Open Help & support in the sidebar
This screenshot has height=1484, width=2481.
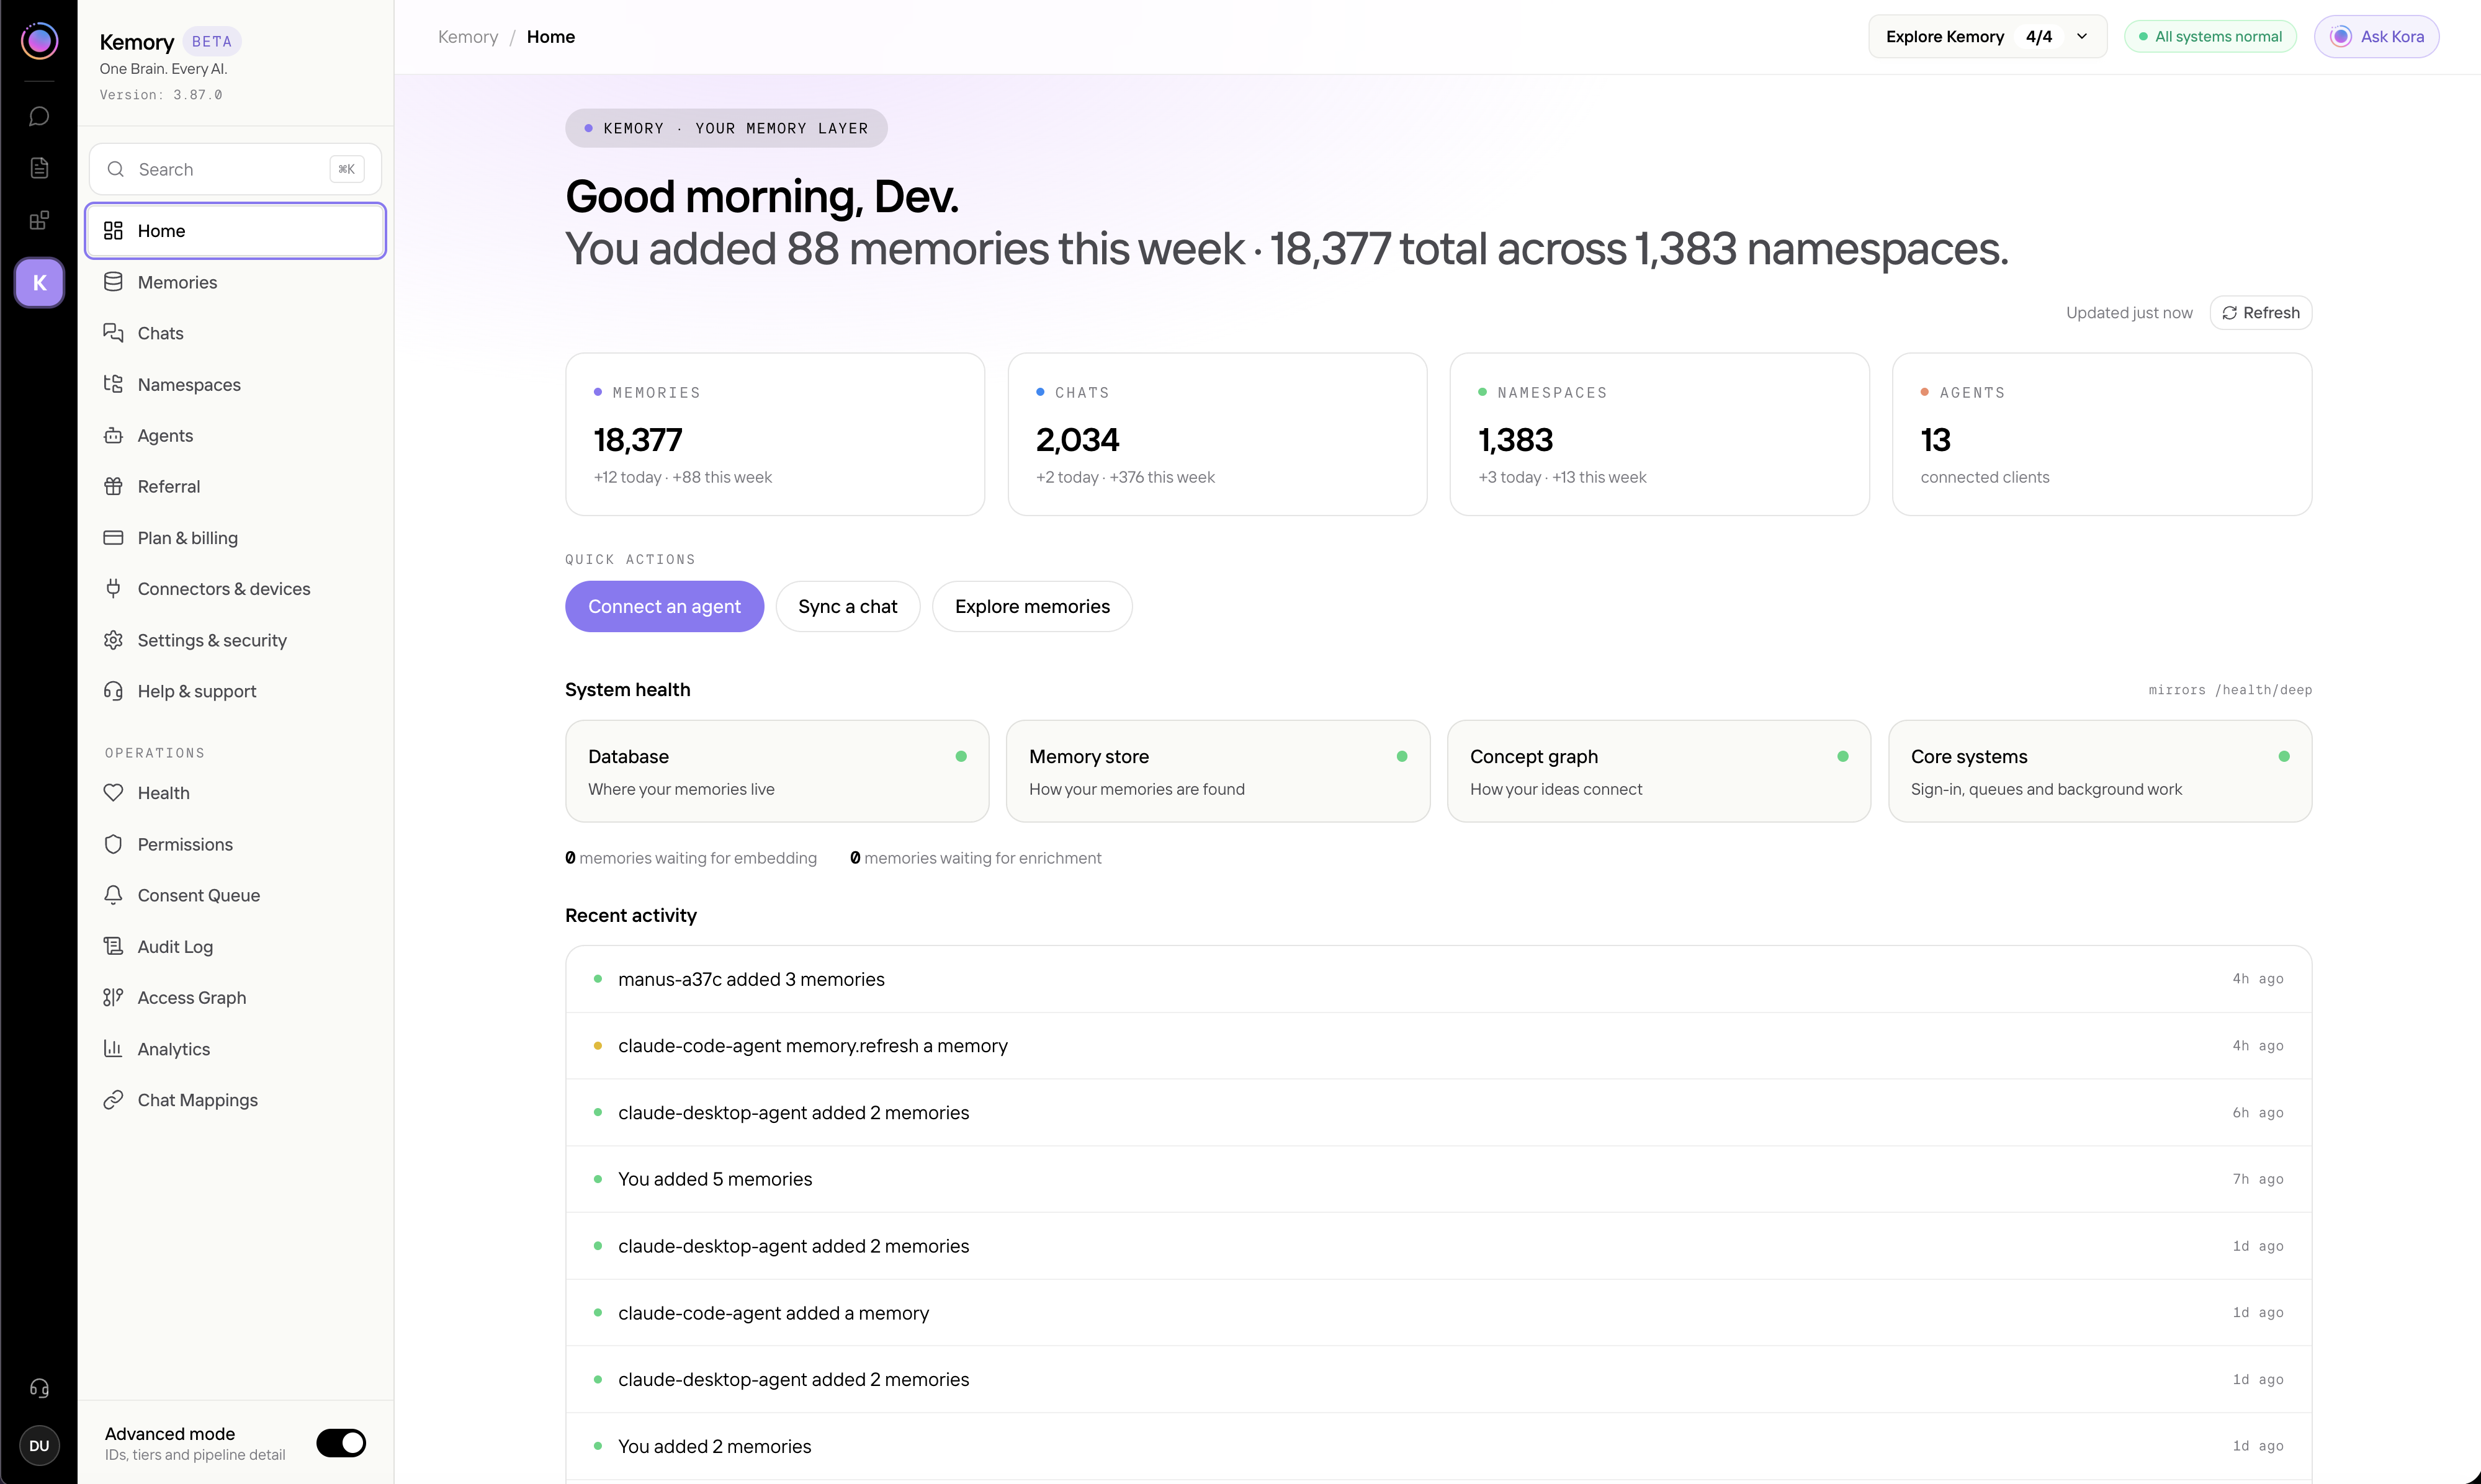coord(236,691)
